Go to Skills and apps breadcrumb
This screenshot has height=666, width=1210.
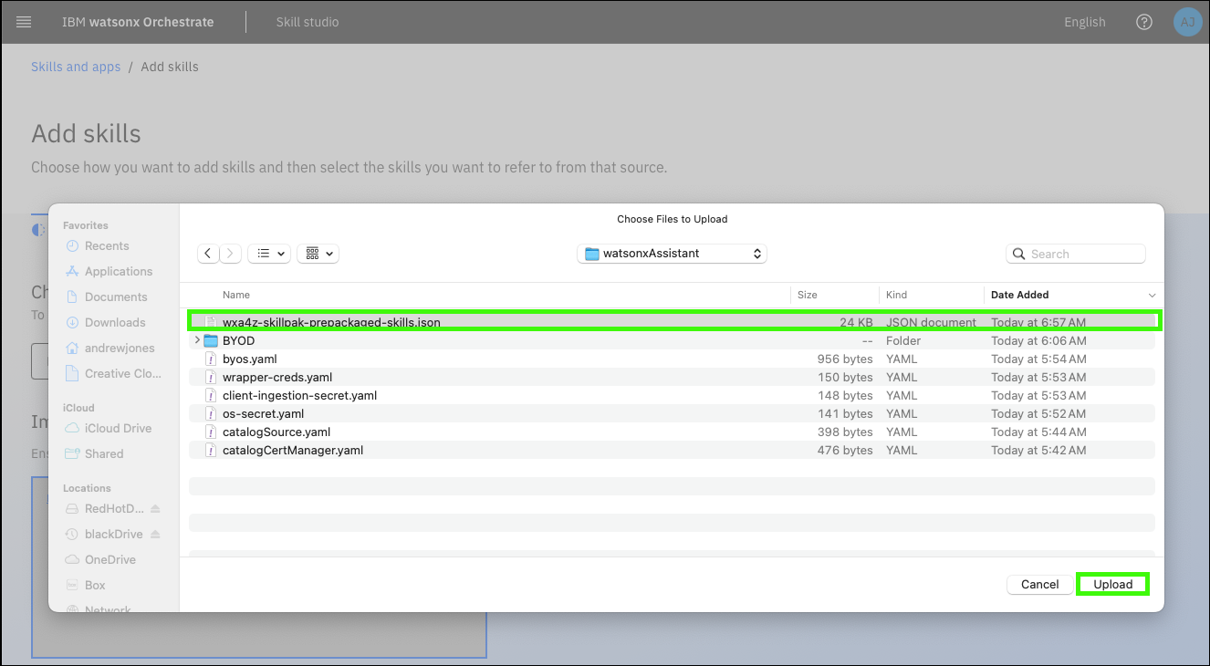(76, 67)
